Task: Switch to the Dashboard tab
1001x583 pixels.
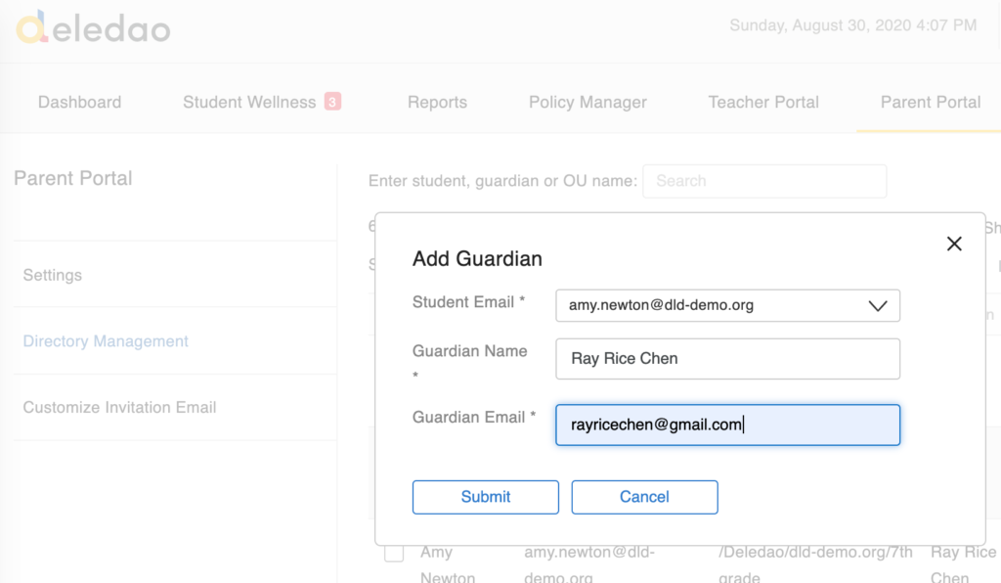Action: pyautogui.click(x=80, y=102)
